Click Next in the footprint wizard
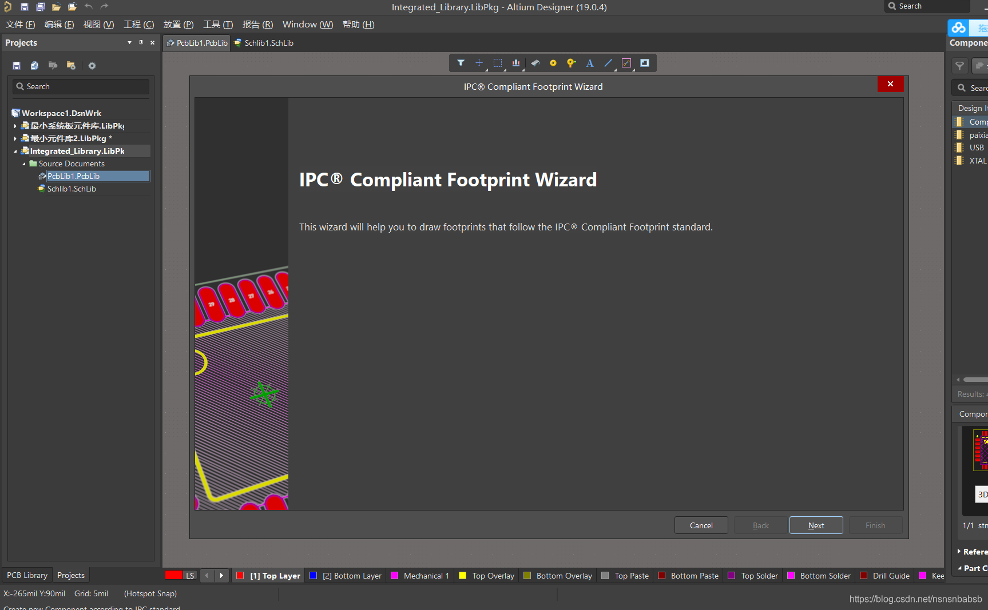988x610 pixels. point(816,525)
